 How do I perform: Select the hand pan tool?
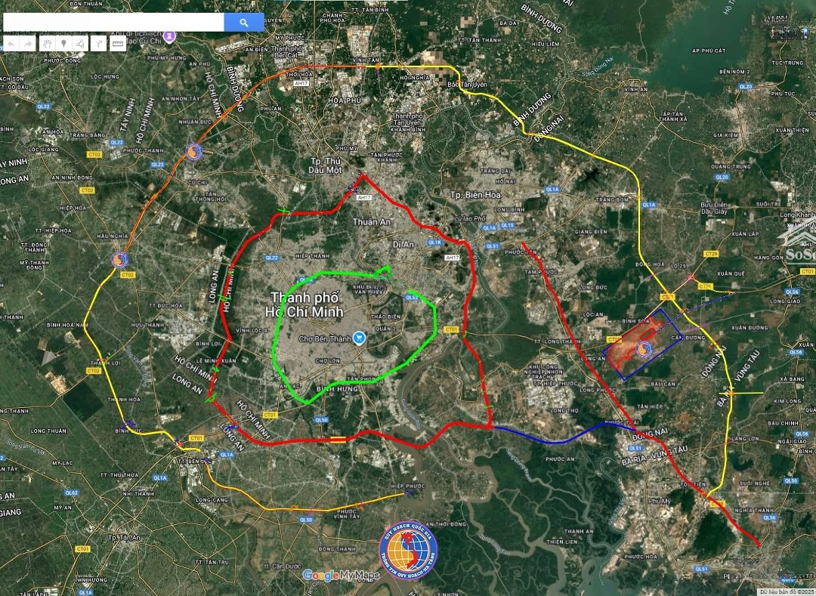[x=47, y=44]
